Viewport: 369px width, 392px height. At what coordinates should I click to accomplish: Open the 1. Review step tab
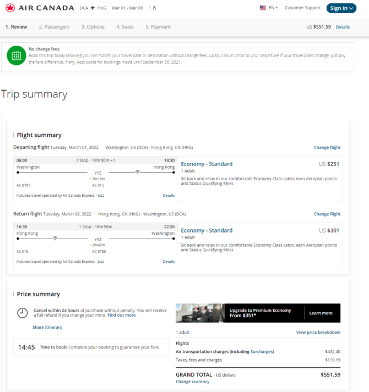[17, 27]
